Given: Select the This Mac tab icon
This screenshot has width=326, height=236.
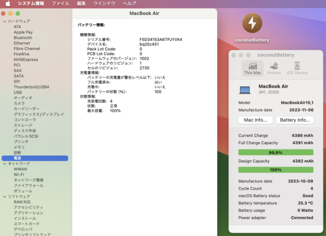Looking at the screenshot, I should (x=253, y=69).
